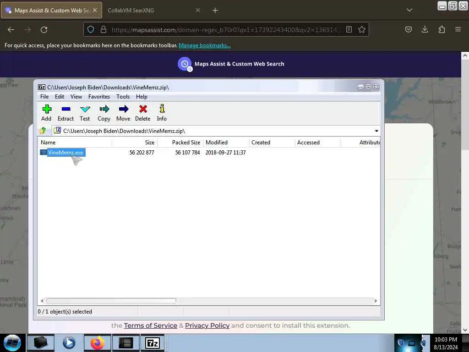Open the Edit menu in 7-Zip

coord(59,97)
